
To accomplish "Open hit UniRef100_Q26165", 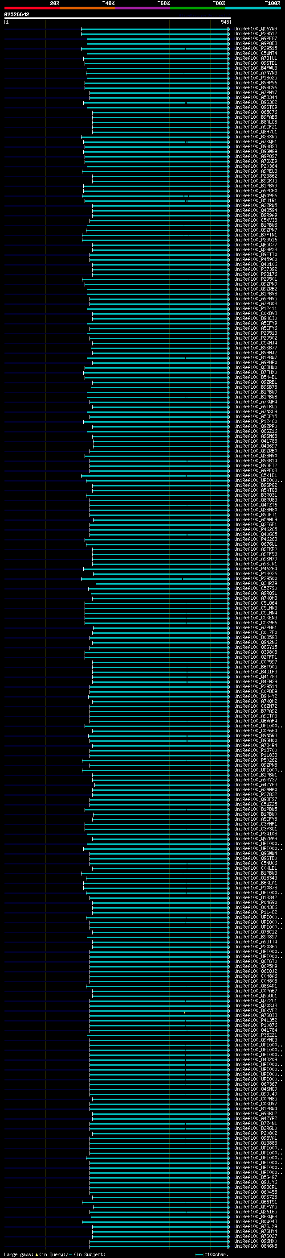I will click(x=255, y=1212).
